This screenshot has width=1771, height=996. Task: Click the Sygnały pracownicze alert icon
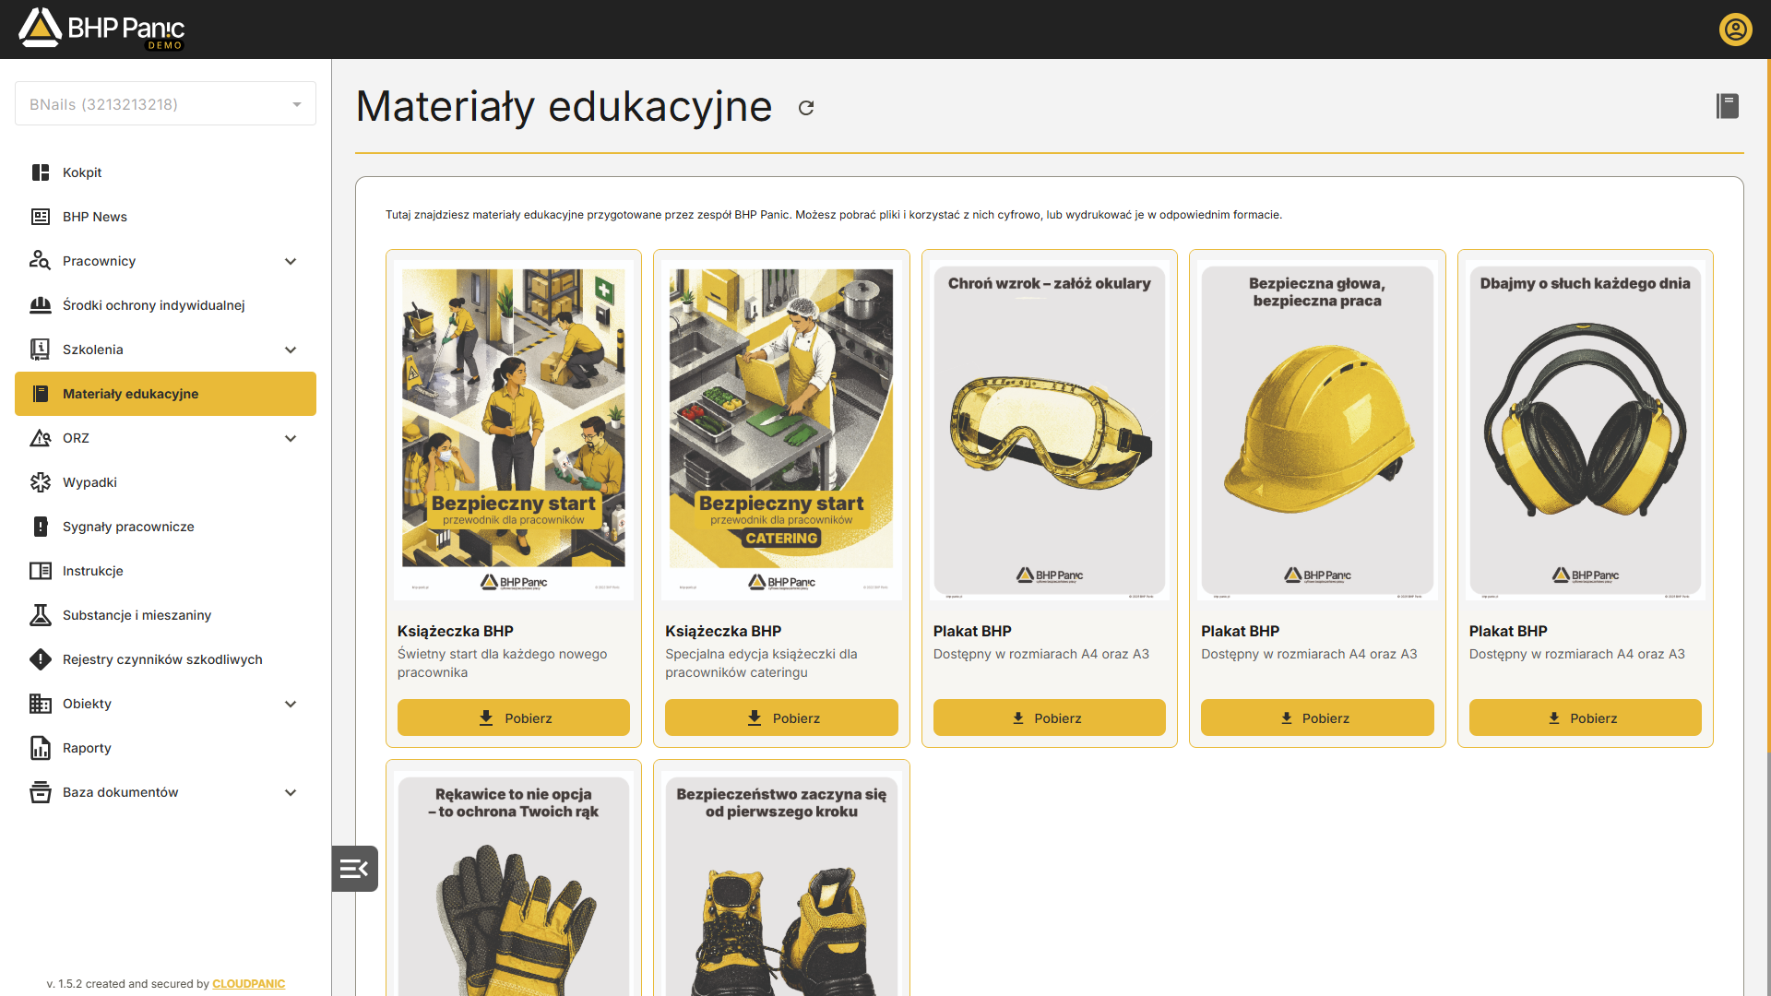41,527
